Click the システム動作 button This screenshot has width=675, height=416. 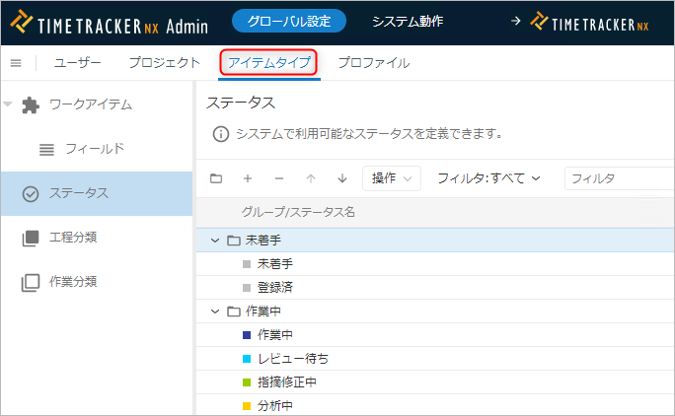tap(408, 21)
